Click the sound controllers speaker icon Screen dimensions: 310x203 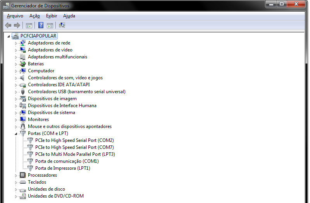(x=22, y=78)
